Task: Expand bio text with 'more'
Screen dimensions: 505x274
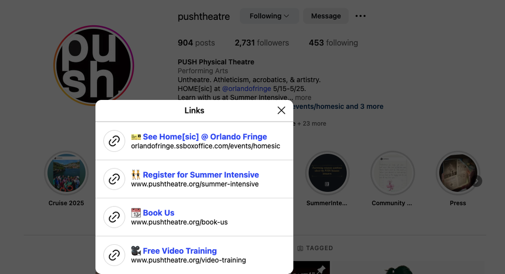Action: coord(303,97)
